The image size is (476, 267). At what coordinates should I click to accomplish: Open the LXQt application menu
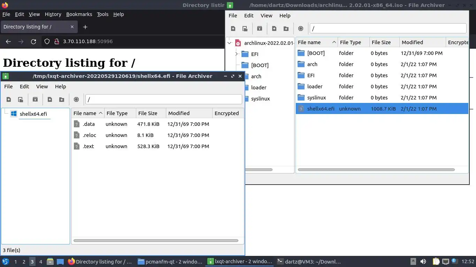pyautogui.click(x=6, y=261)
